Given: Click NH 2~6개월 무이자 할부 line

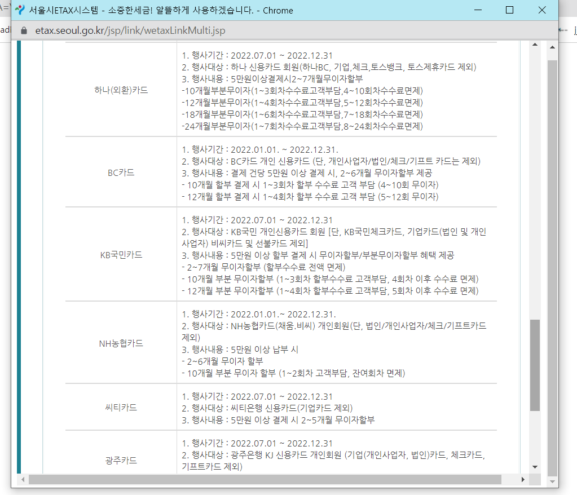Looking at the screenshot, I should [x=223, y=361].
